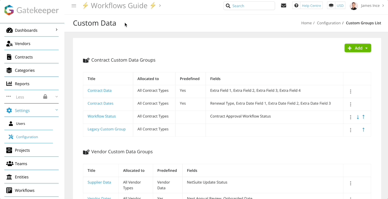Click the Contracts icon in the sidebar
Image resolution: width=388 pixels, height=199 pixels.
click(8, 57)
